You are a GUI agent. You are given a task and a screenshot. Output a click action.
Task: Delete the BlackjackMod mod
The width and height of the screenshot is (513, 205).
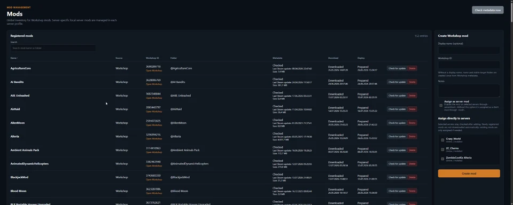pyautogui.click(x=412, y=177)
